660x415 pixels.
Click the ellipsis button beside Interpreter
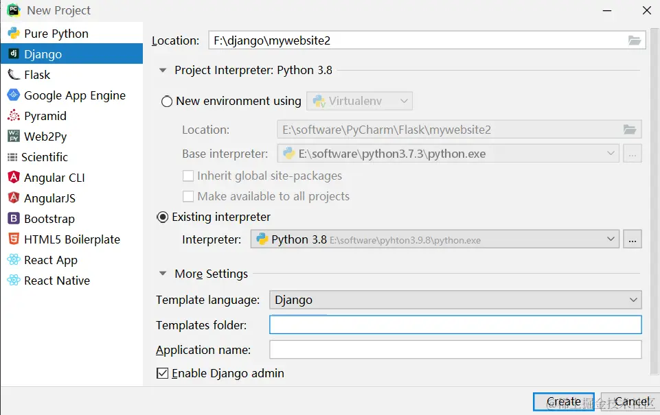click(633, 239)
